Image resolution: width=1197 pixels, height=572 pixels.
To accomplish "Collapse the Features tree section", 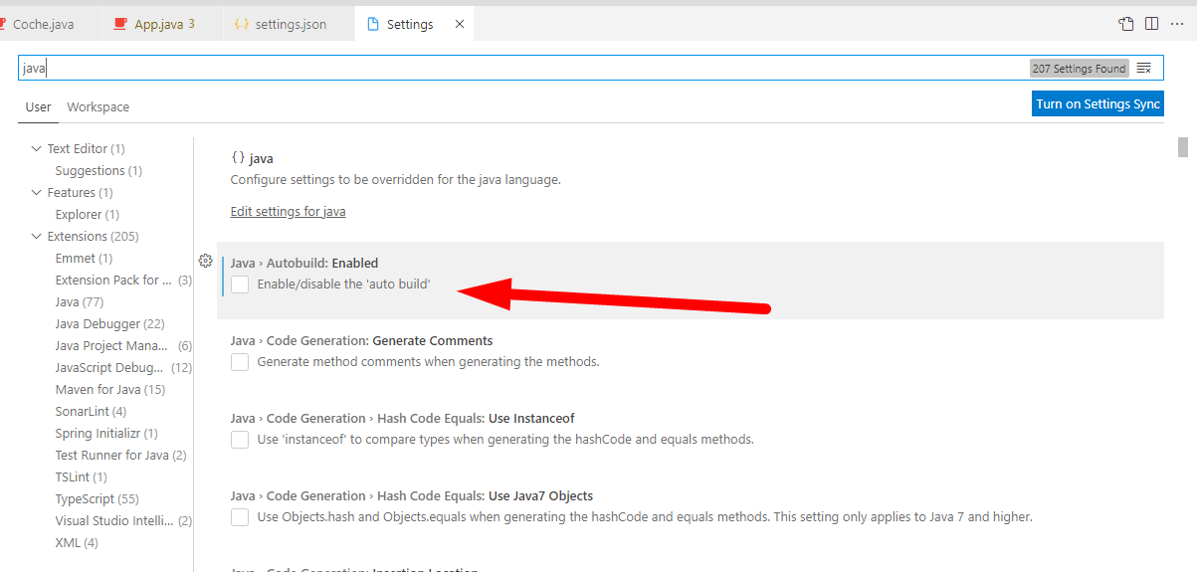I will [x=37, y=193].
